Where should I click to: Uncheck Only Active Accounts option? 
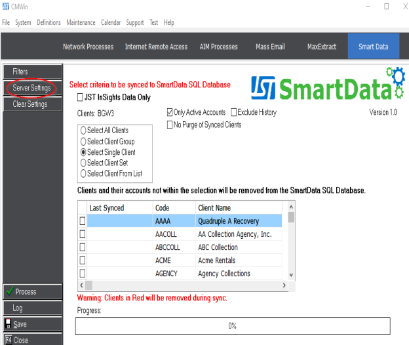point(170,113)
